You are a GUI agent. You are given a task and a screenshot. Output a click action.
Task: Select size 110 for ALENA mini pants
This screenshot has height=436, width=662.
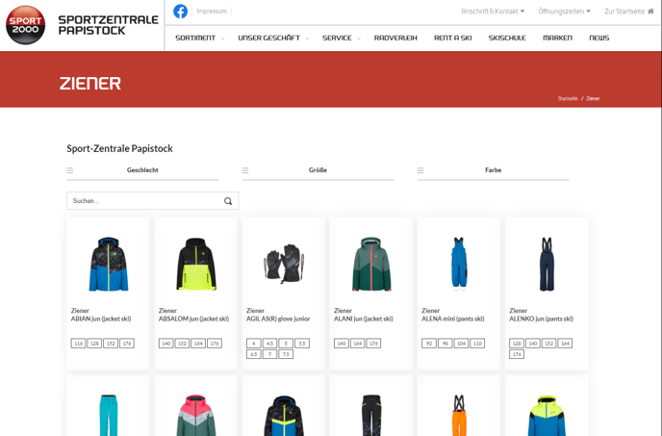(477, 344)
